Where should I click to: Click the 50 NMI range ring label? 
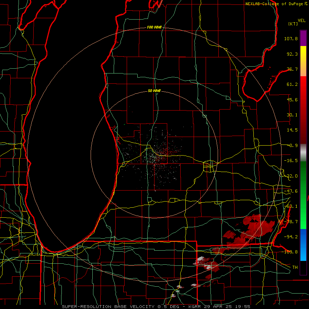pos(154,91)
